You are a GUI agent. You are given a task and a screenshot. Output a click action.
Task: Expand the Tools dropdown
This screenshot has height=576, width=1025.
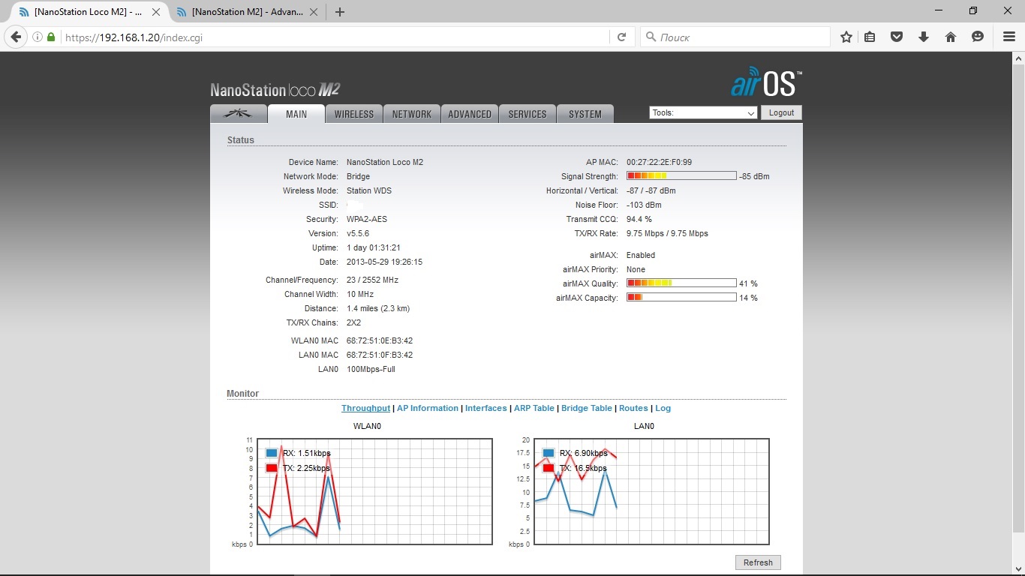pyautogui.click(x=703, y=112)
